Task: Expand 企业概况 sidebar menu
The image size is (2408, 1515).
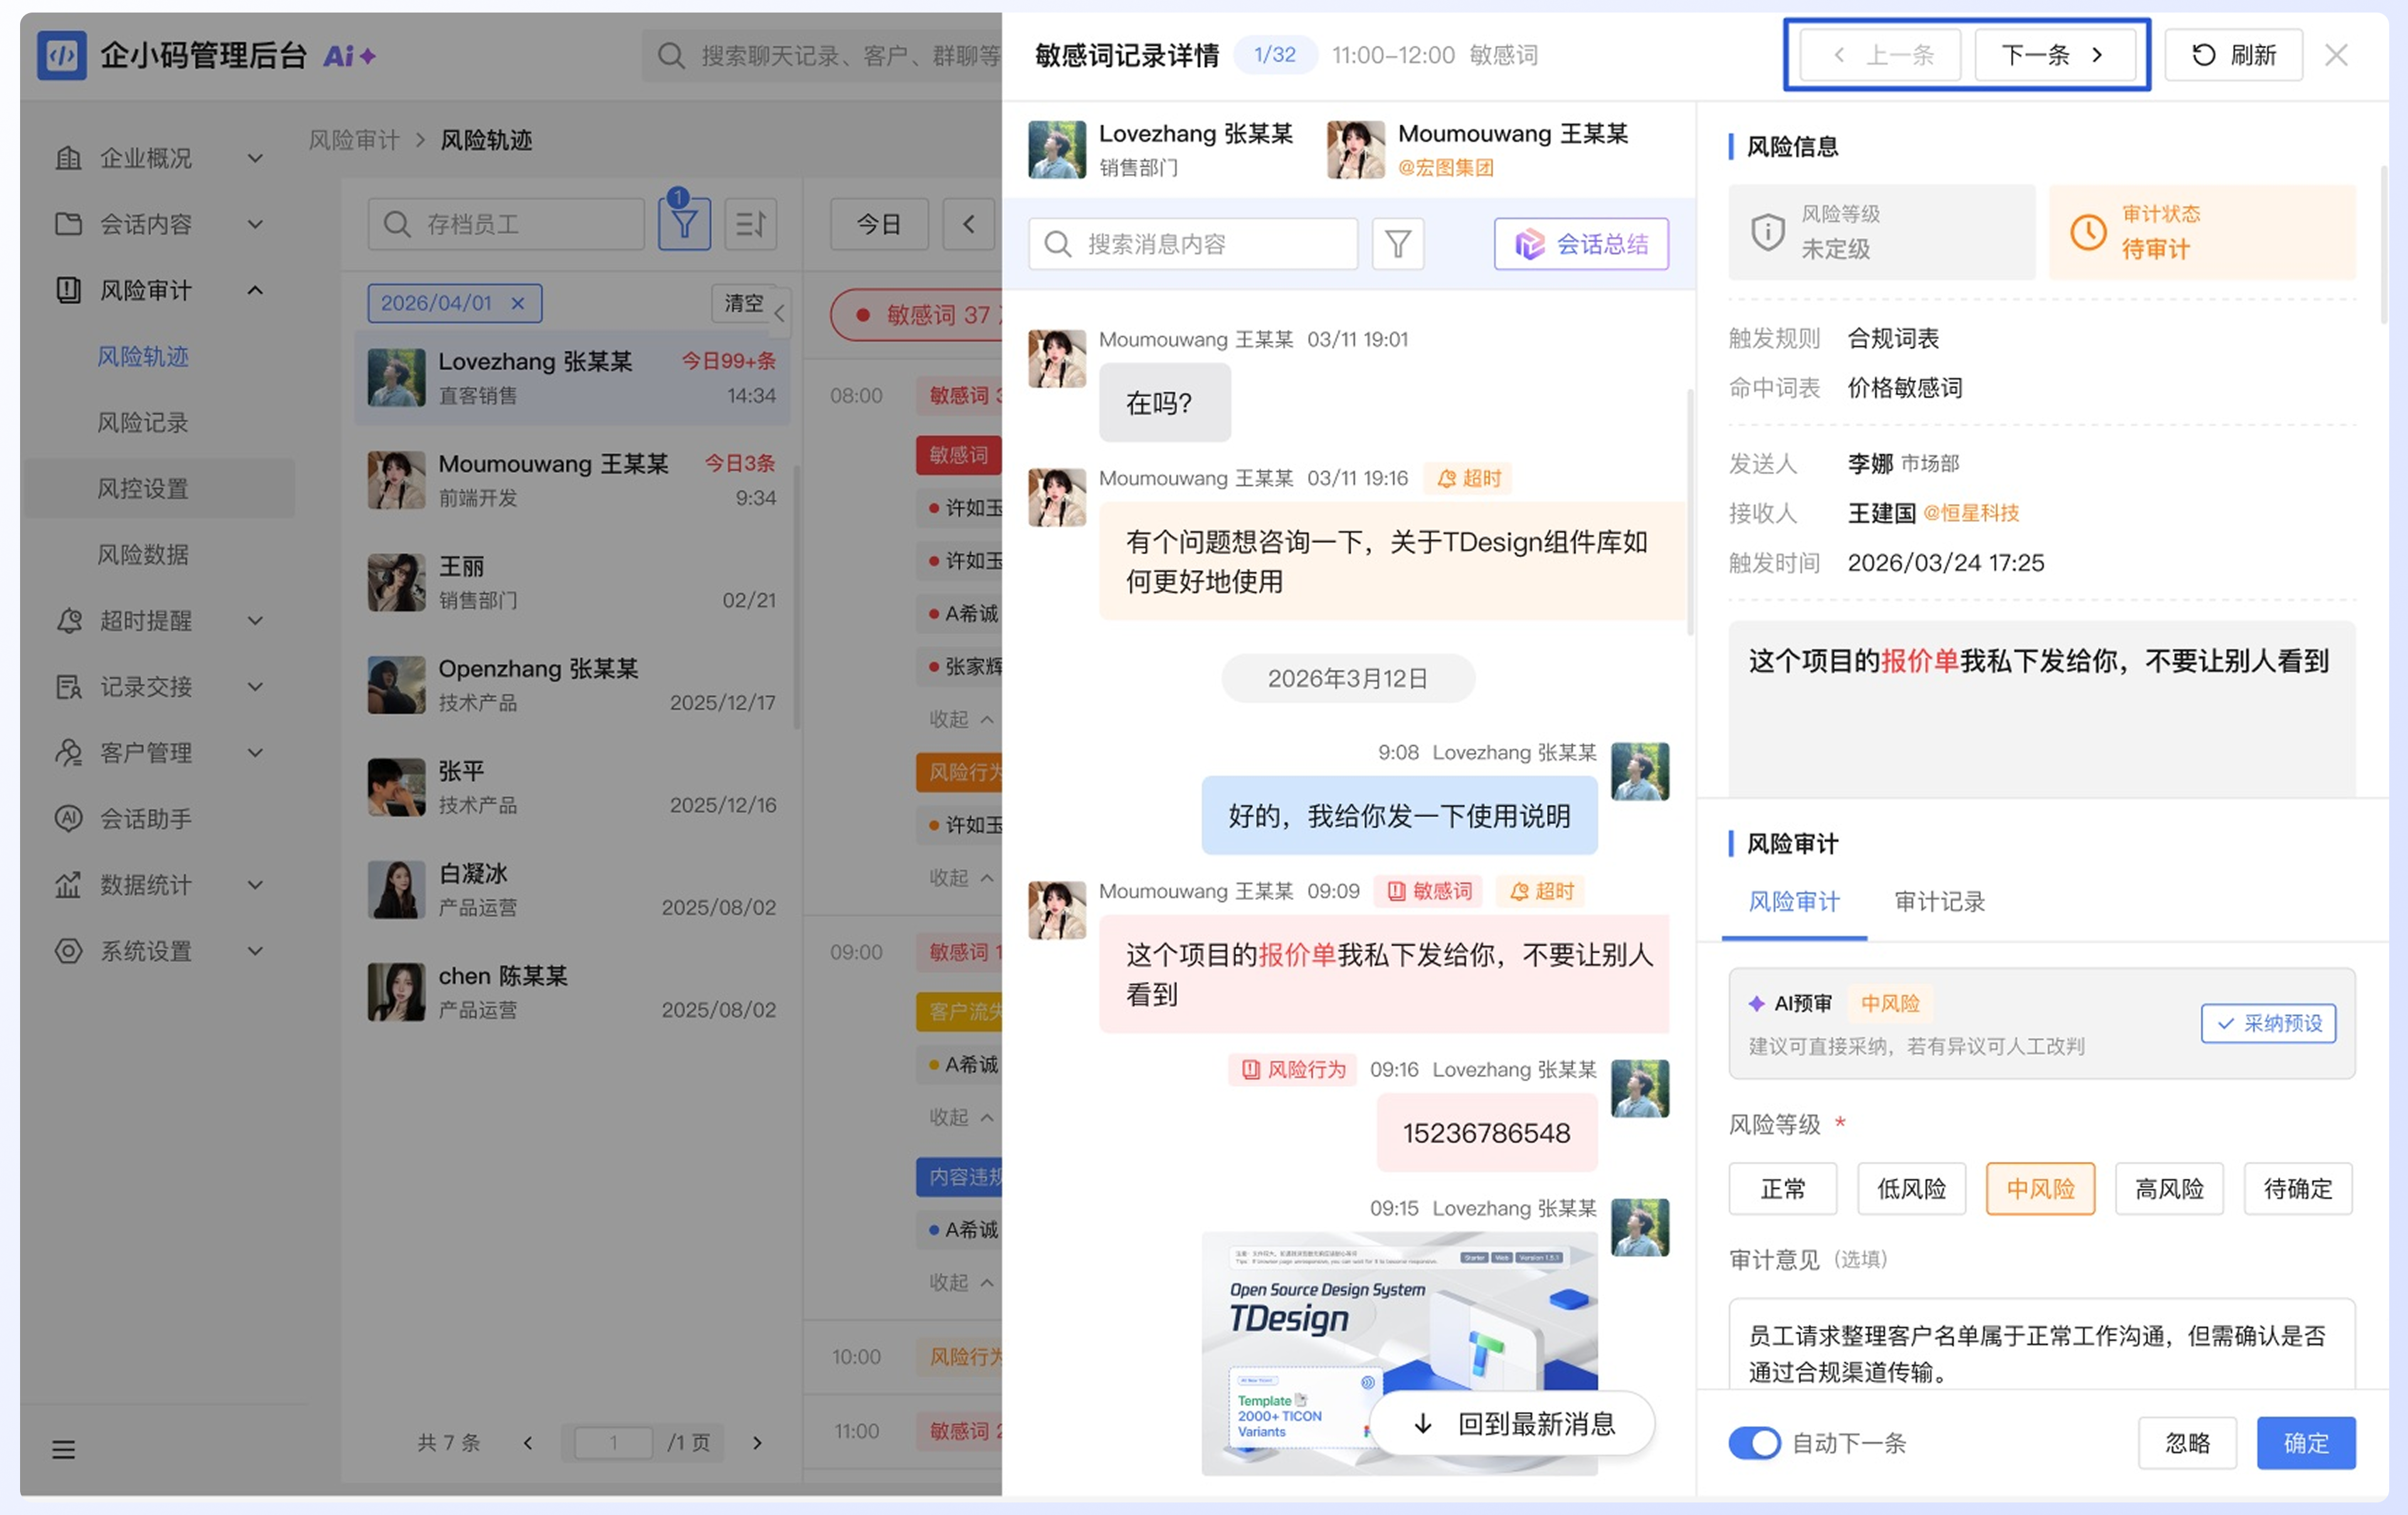Action: click(x=159, y=158)
